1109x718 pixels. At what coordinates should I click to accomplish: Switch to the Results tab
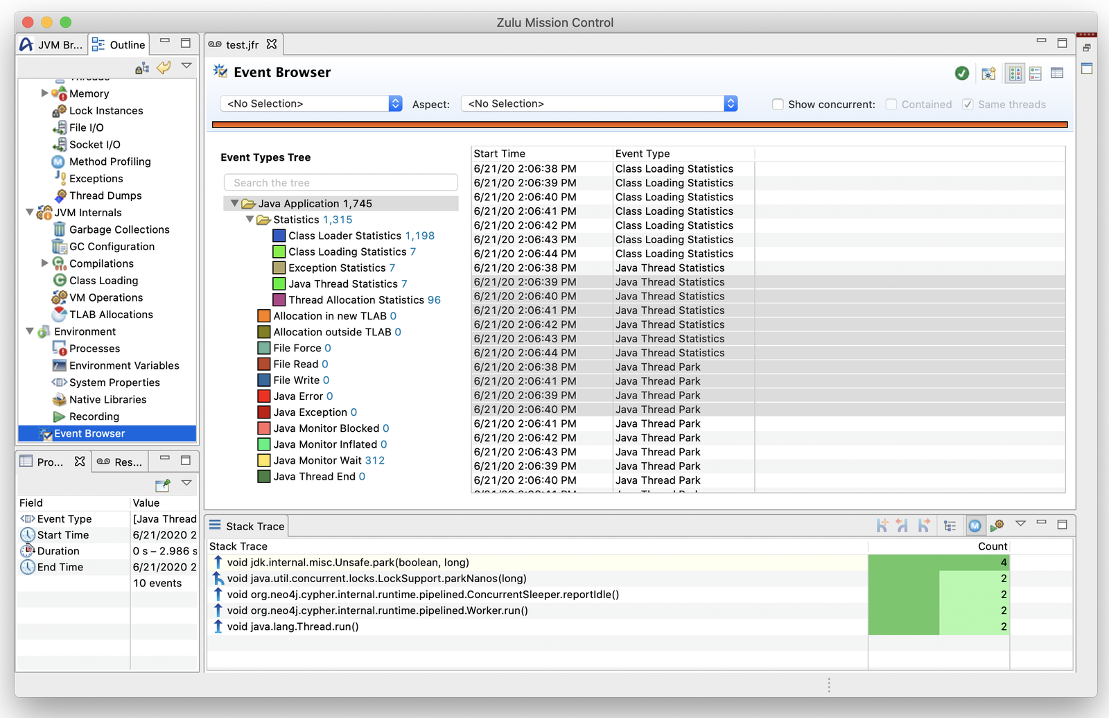pyautogui.click(x=119, y=462)
